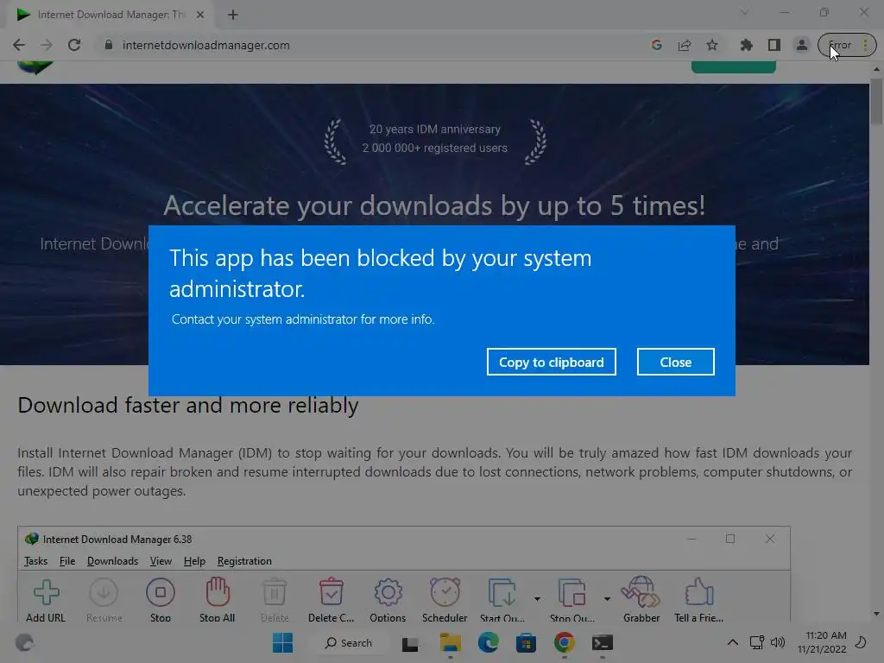Image resolution: width=884 pixels, height=663 pixels.
Task: Click the lock icon in address bar
Action: (x=109, y=45)
